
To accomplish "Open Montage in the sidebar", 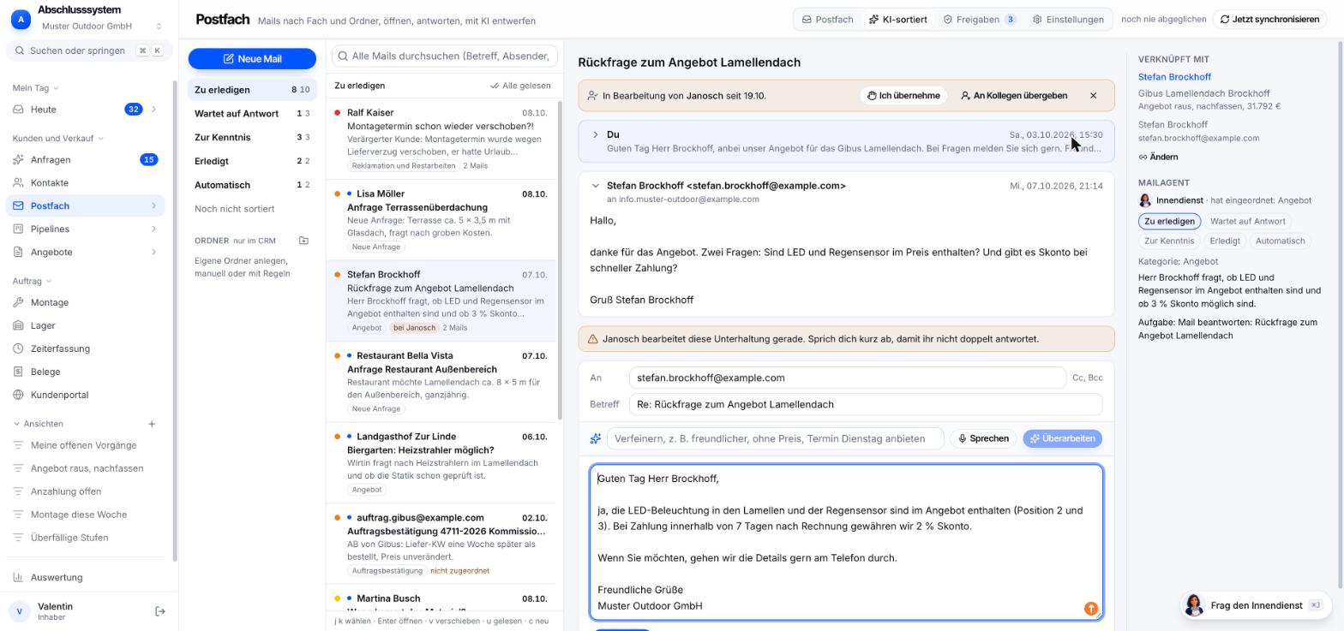I will tap(86, 302).
